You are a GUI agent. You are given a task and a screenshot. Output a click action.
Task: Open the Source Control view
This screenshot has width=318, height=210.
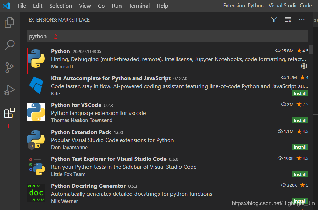pyautogui.click(x=9, y=68)
